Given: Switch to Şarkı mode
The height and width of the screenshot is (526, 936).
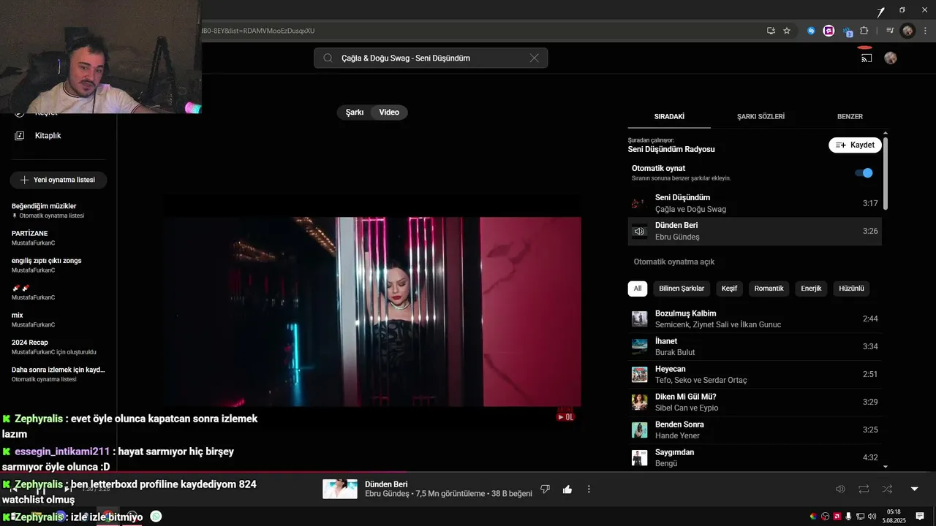Looking at the screenshot, I should (355, 113).
